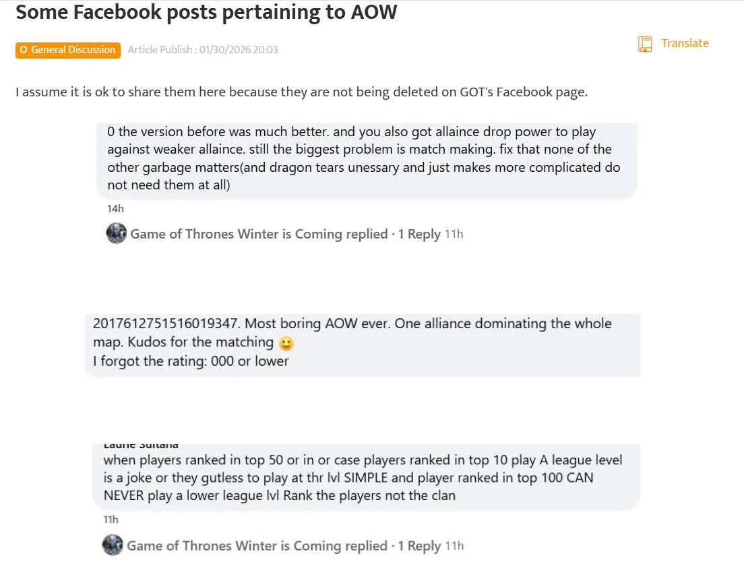Image resolution: width=744 pixels, height=566 pixels.
Task: Click the Translate document icon
Action: pos(645,44)
